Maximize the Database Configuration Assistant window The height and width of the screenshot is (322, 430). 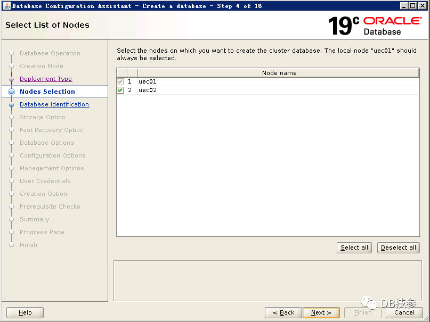coord(413,6)
